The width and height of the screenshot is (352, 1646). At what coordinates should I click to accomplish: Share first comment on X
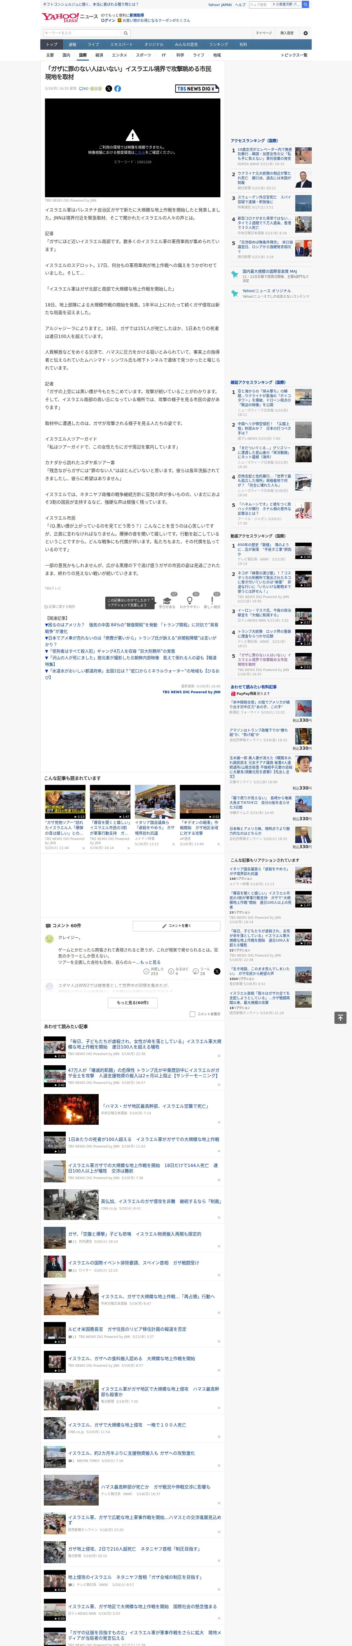[x=217, y=971]
